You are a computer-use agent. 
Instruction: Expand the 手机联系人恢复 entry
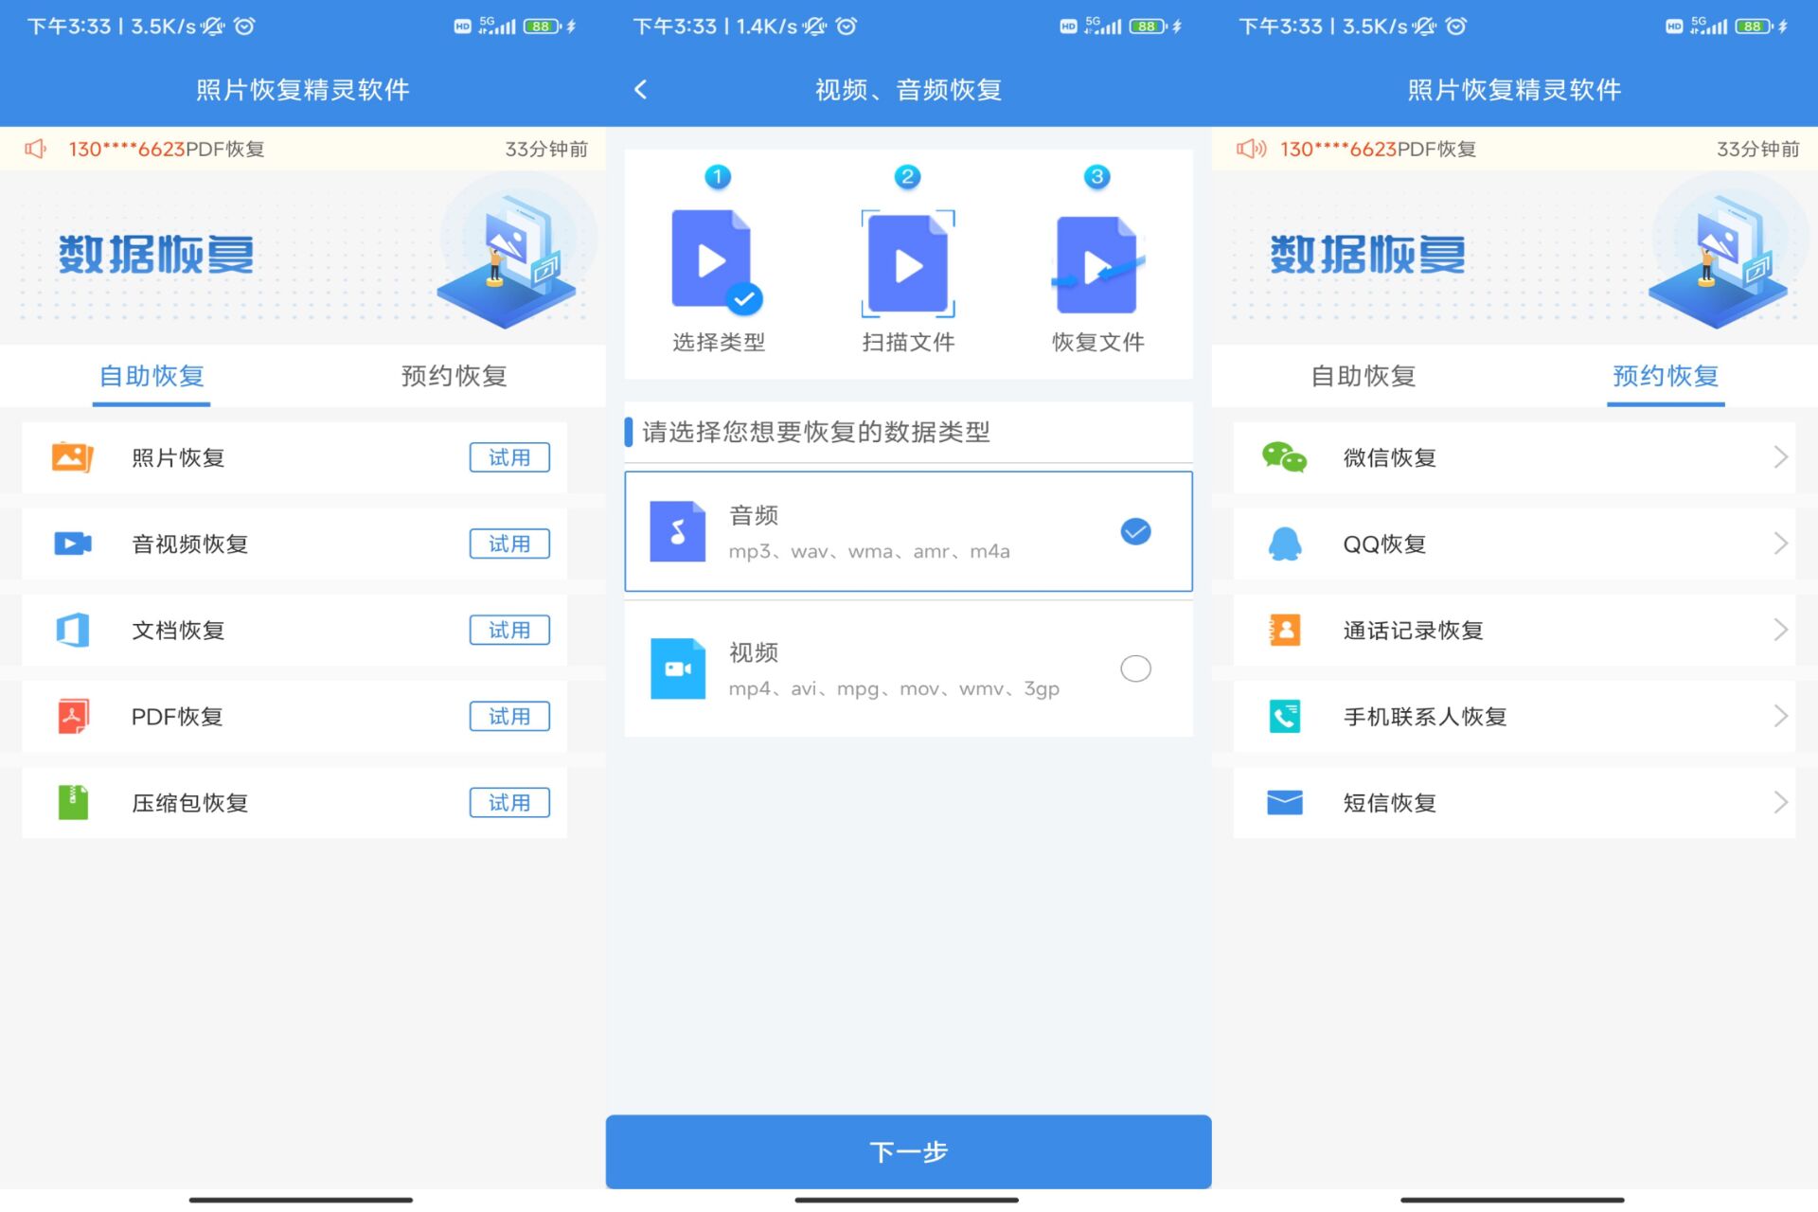coord(1779,717)
